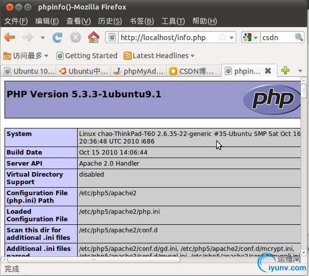Screen dimensions: 309x276
Task: Click the Getting Started bookmark page icon
Action: pyautogui.click(x=60, y=56)
